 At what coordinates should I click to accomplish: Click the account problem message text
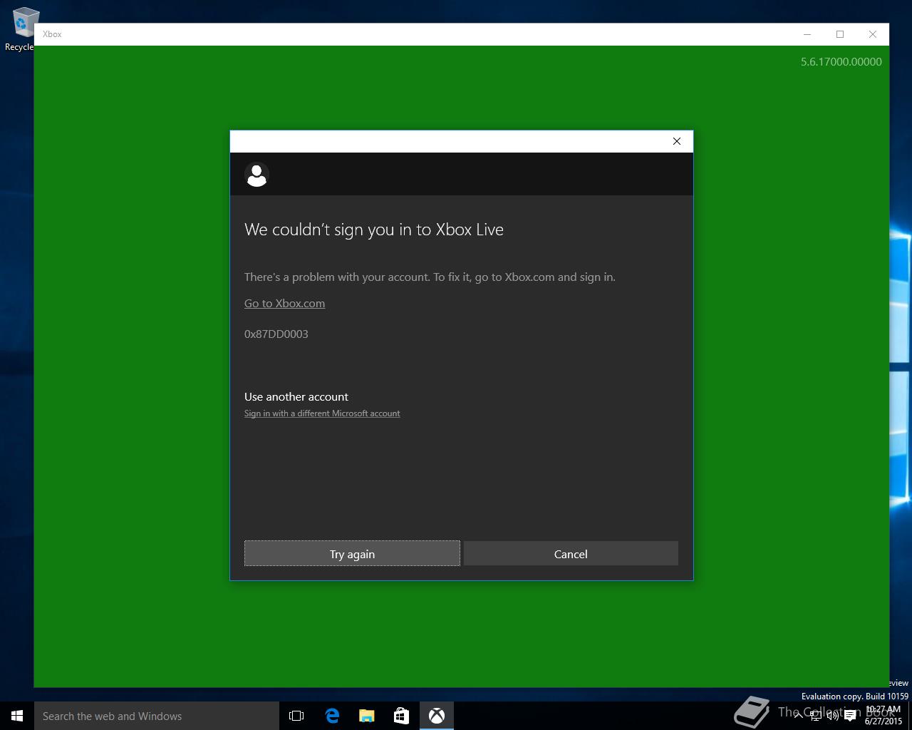(x=430, y=277)
